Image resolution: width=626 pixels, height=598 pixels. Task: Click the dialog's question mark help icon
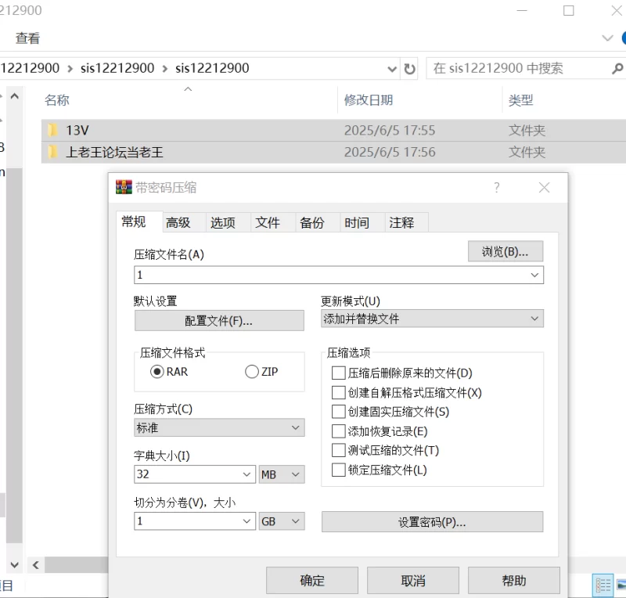click(x=496, y=187)
